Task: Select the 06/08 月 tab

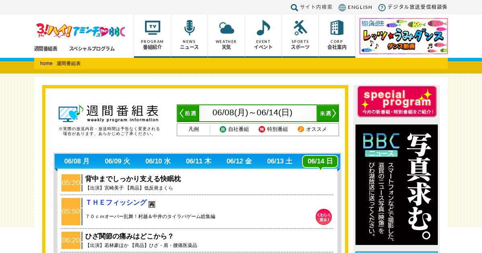Action: [x=77, y=161]
